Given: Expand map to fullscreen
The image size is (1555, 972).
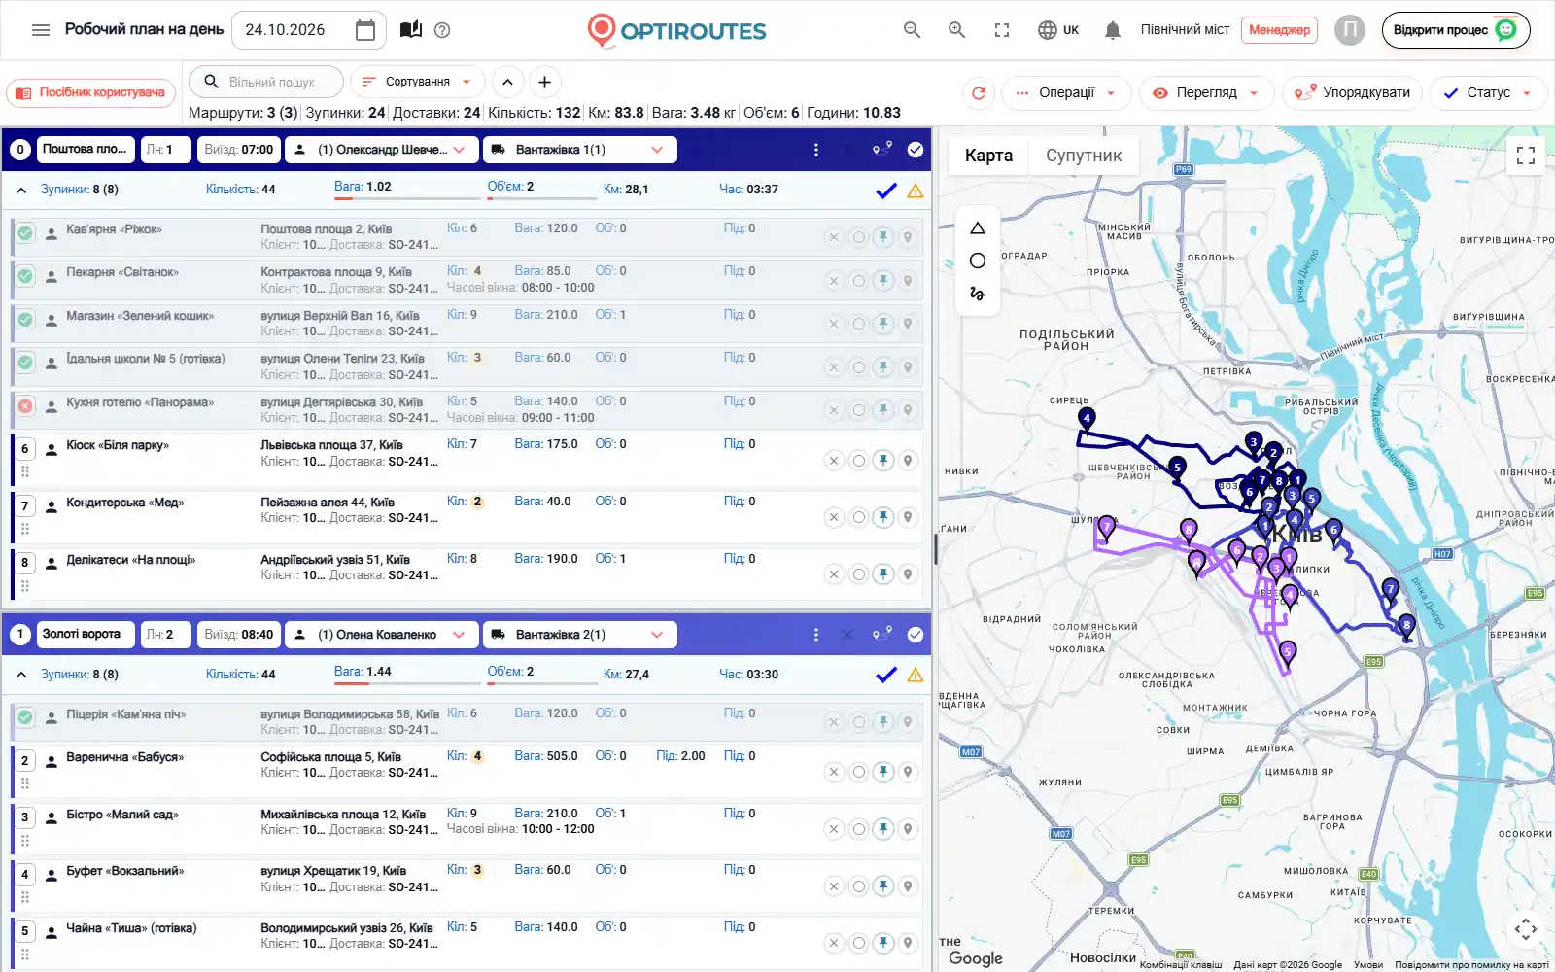Looking at the screenshot, I should tap(1526, 156).
